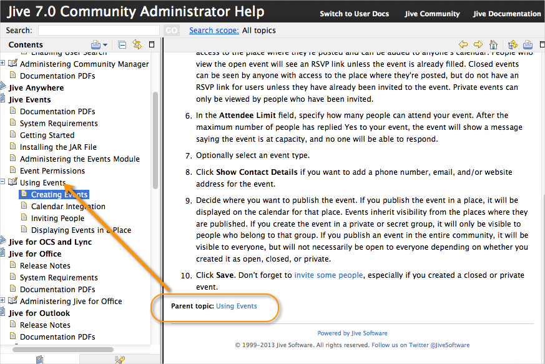
Task: Click the Contents horizontal scrollbar
Action: [63, 350]
